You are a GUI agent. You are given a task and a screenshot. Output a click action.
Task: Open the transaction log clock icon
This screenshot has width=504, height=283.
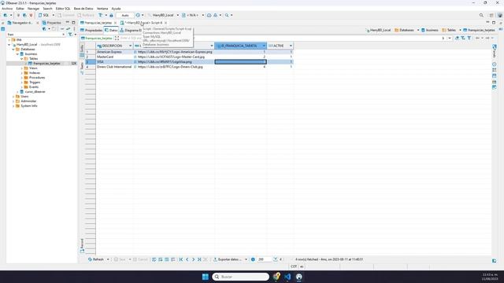point(138,15)
